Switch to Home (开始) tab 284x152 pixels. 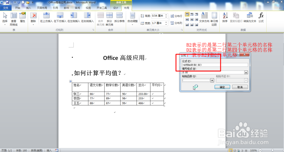coord(18,8)
